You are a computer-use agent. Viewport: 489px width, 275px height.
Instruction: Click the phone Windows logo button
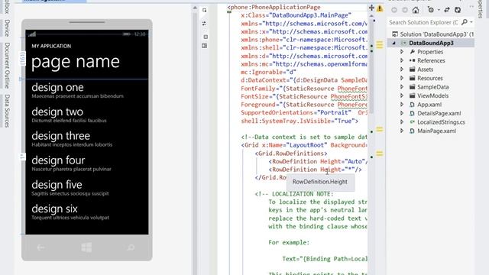(x=86, y=247)
